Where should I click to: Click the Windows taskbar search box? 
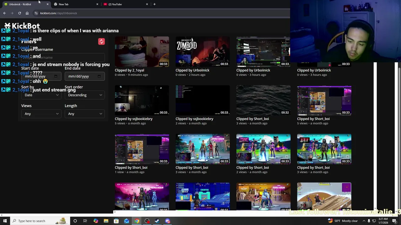coord(40,221)
